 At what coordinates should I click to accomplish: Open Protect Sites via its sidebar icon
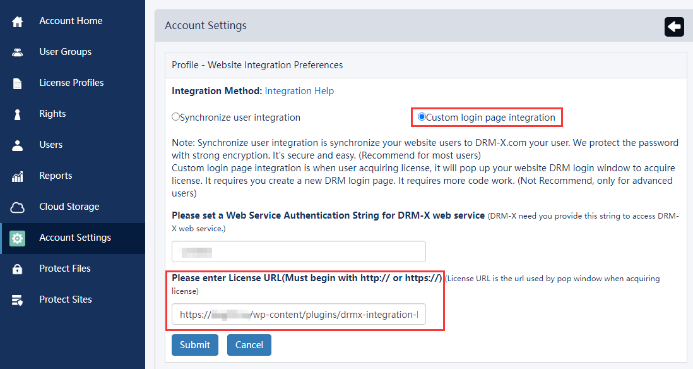(x=16, y=299)
